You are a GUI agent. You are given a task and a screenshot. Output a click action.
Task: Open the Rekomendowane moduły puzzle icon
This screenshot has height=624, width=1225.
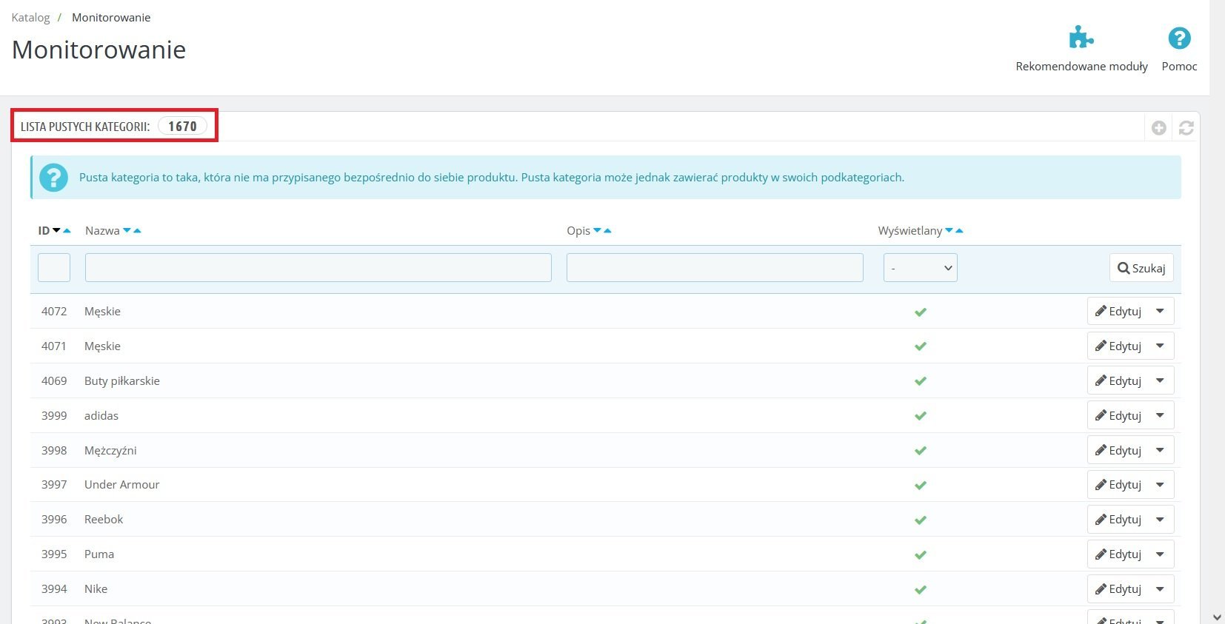1081,38
